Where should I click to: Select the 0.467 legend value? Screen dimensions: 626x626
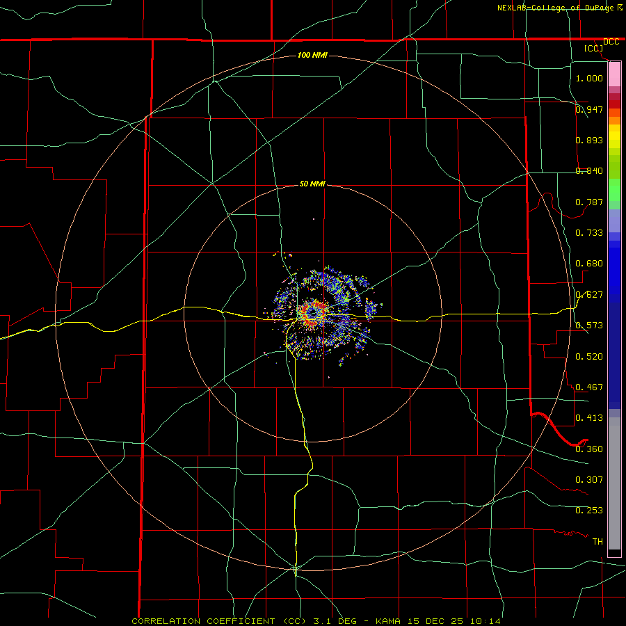tap(589, 387)
